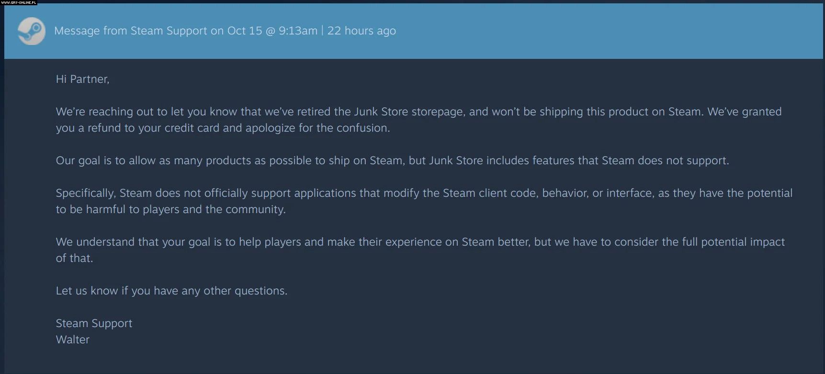Click the "Oct 15 @ 9:13am" timestamp
The height and width of the screenshot is (374, 825).
(x=272, y=31)
